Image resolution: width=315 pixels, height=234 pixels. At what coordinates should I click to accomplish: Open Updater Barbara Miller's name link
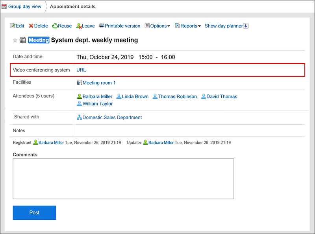click(x=161, y=142)
